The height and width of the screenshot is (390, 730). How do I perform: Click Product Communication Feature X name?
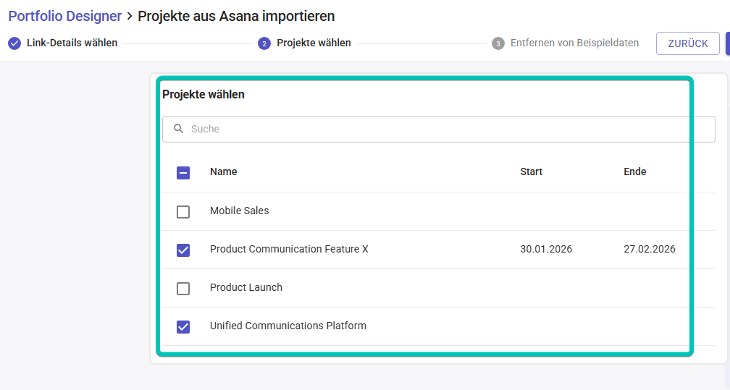coord(289,249)
